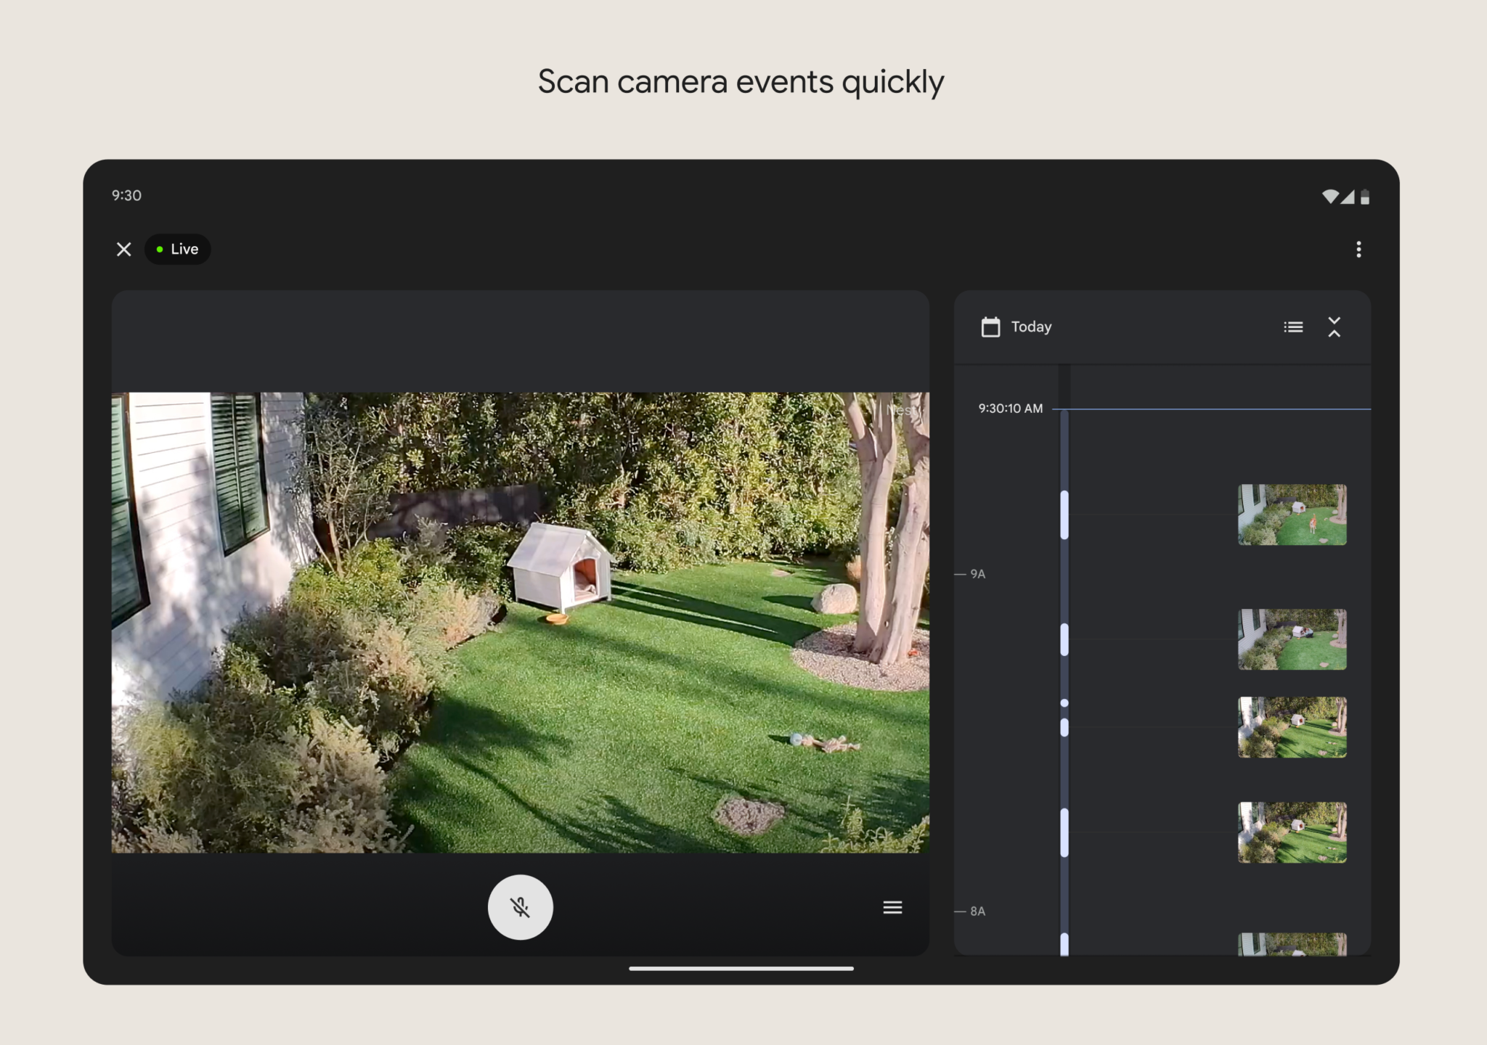The image size is (1487, 1045).
Task: Open fourth event thumbnail above 8A
Action: pyautogui.click(x=1292, y=832)
